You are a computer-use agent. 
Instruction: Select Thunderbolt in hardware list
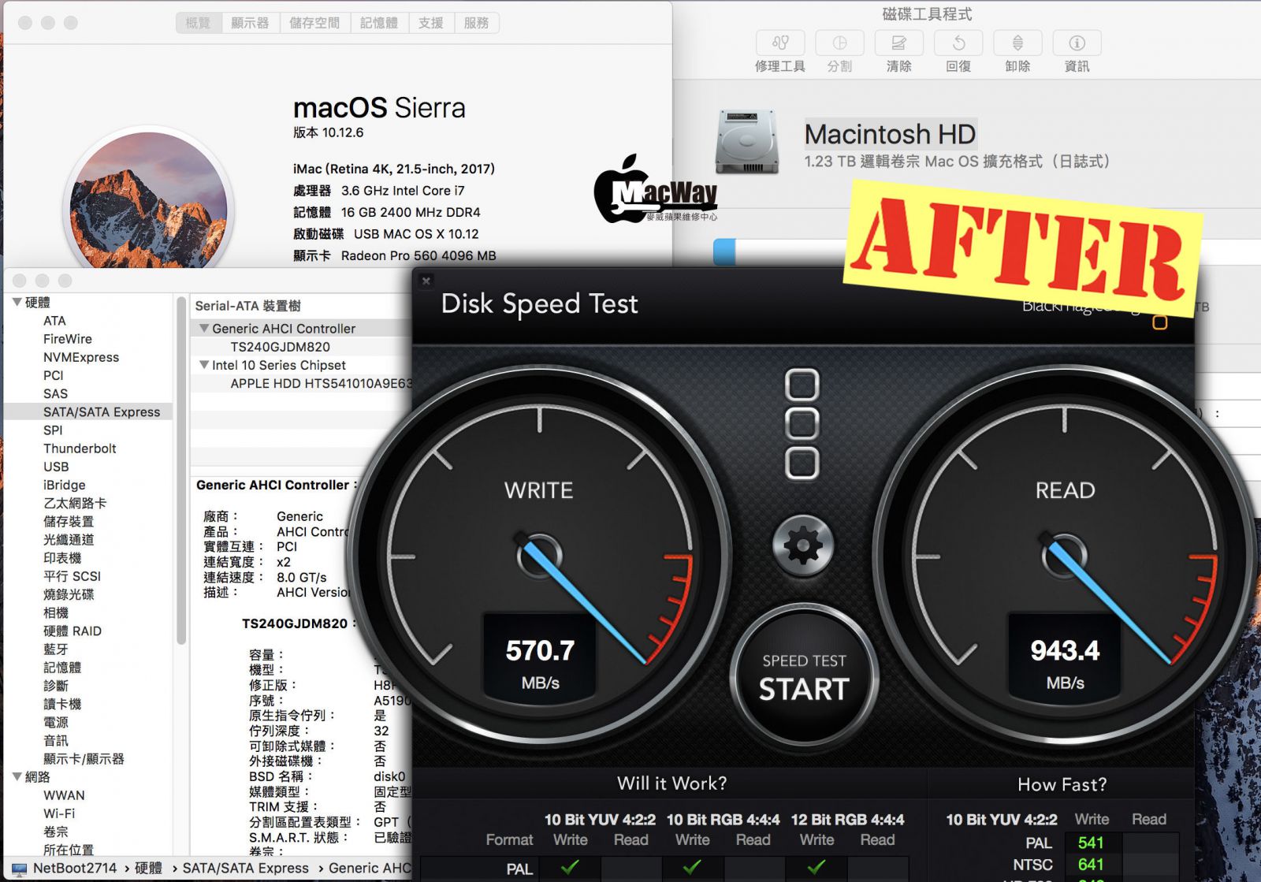80,448
